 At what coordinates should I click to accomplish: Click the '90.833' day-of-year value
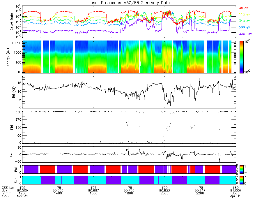[164, 191]
